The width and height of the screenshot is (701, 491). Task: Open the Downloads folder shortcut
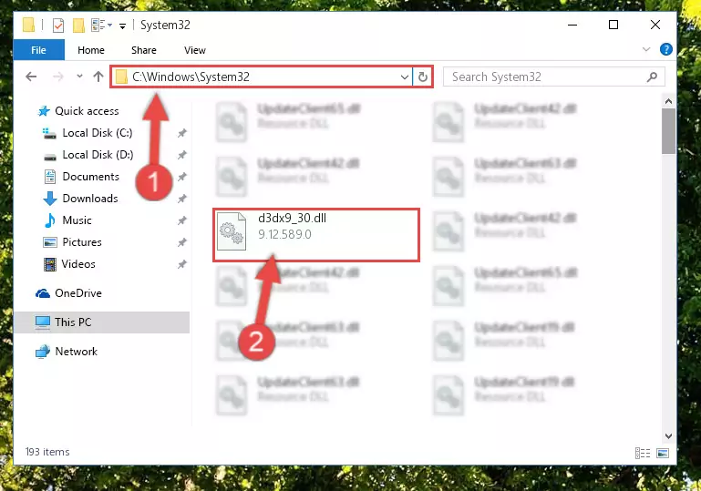(x=90, y=199)
